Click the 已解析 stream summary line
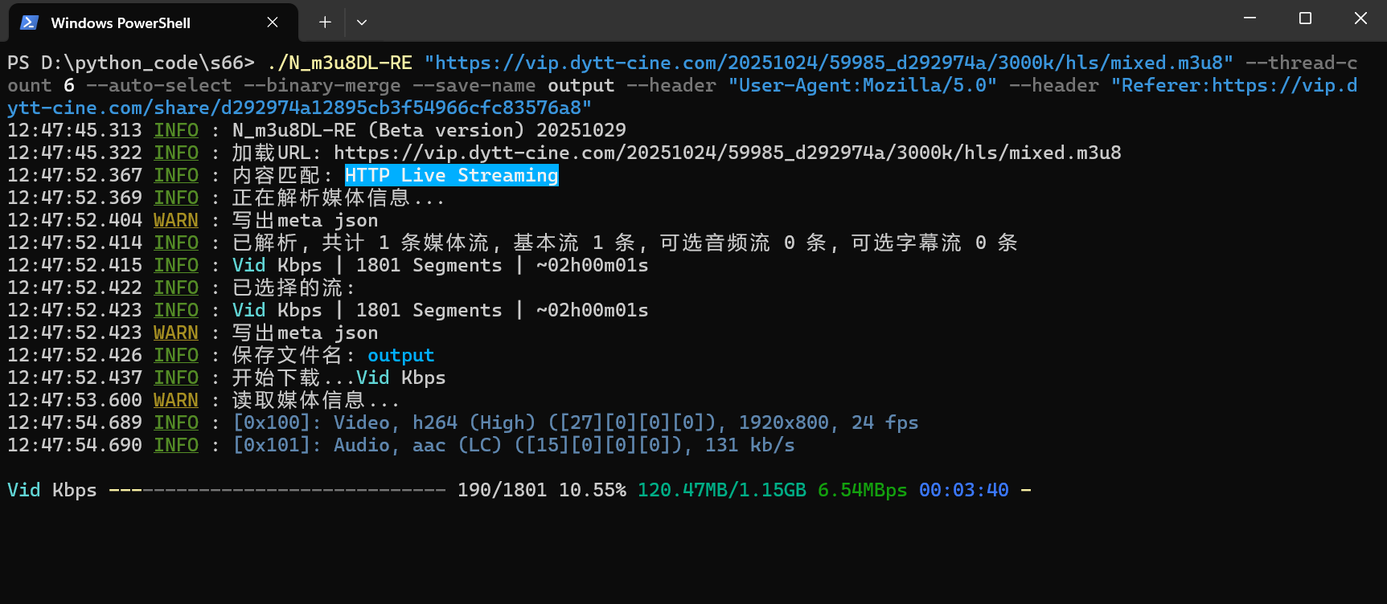 [x=626, y=243]
